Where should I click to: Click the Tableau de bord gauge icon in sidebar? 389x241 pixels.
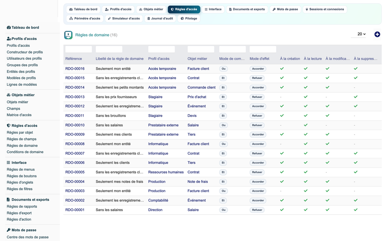[9, 28]
